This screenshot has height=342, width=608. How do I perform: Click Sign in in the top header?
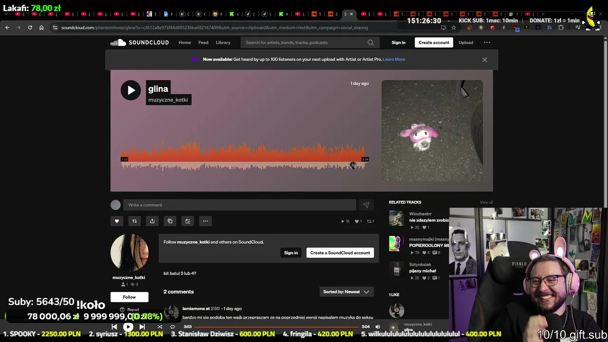(x=399, y=43)
